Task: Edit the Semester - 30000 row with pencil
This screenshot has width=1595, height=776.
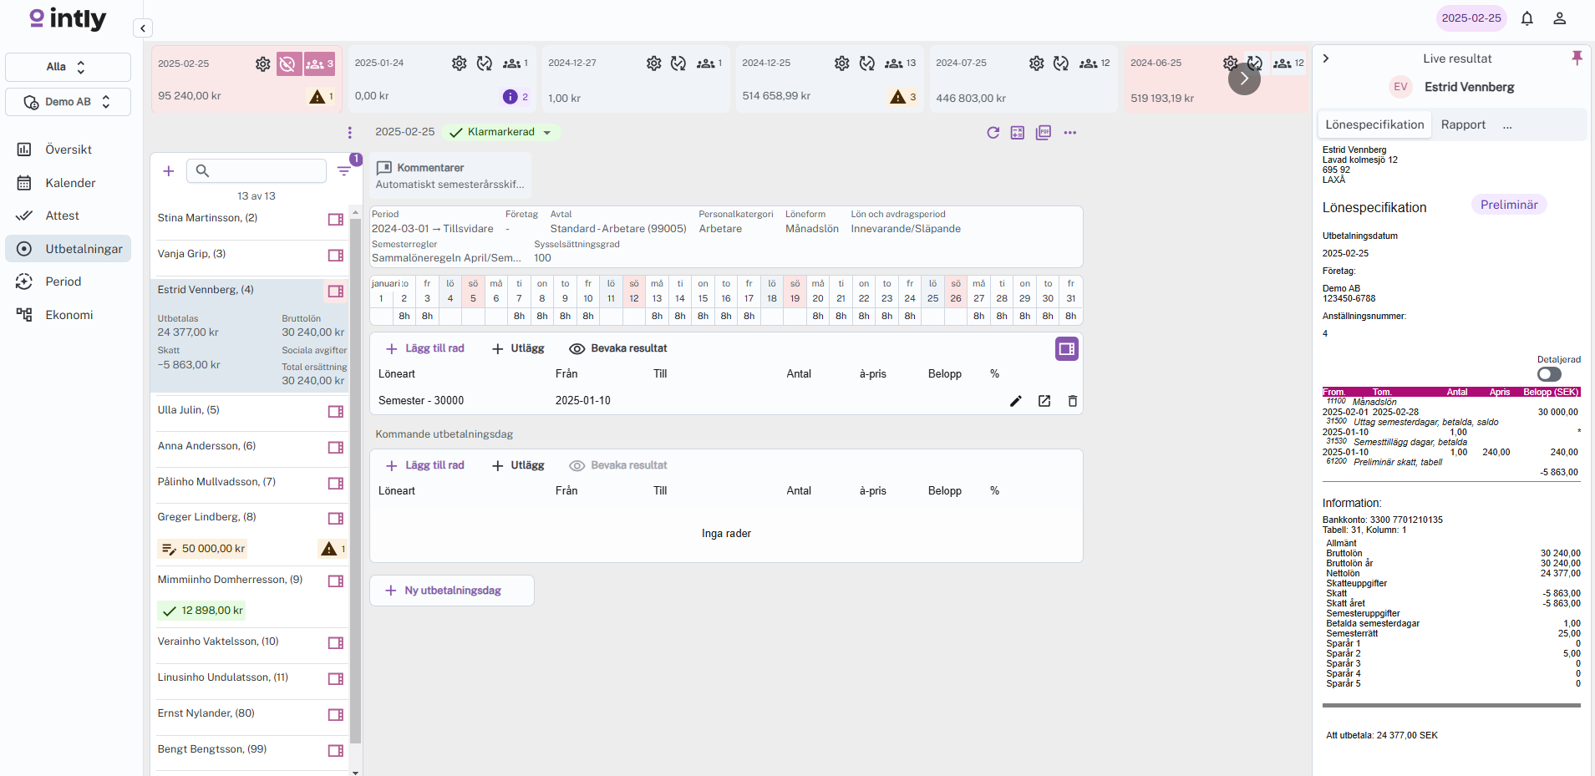Action: coord(1015,401)
